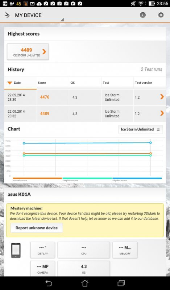The height and width of the screenshot is (290, 170).
Task: Open the CAMERA spec tile
Action: (42, 269)
